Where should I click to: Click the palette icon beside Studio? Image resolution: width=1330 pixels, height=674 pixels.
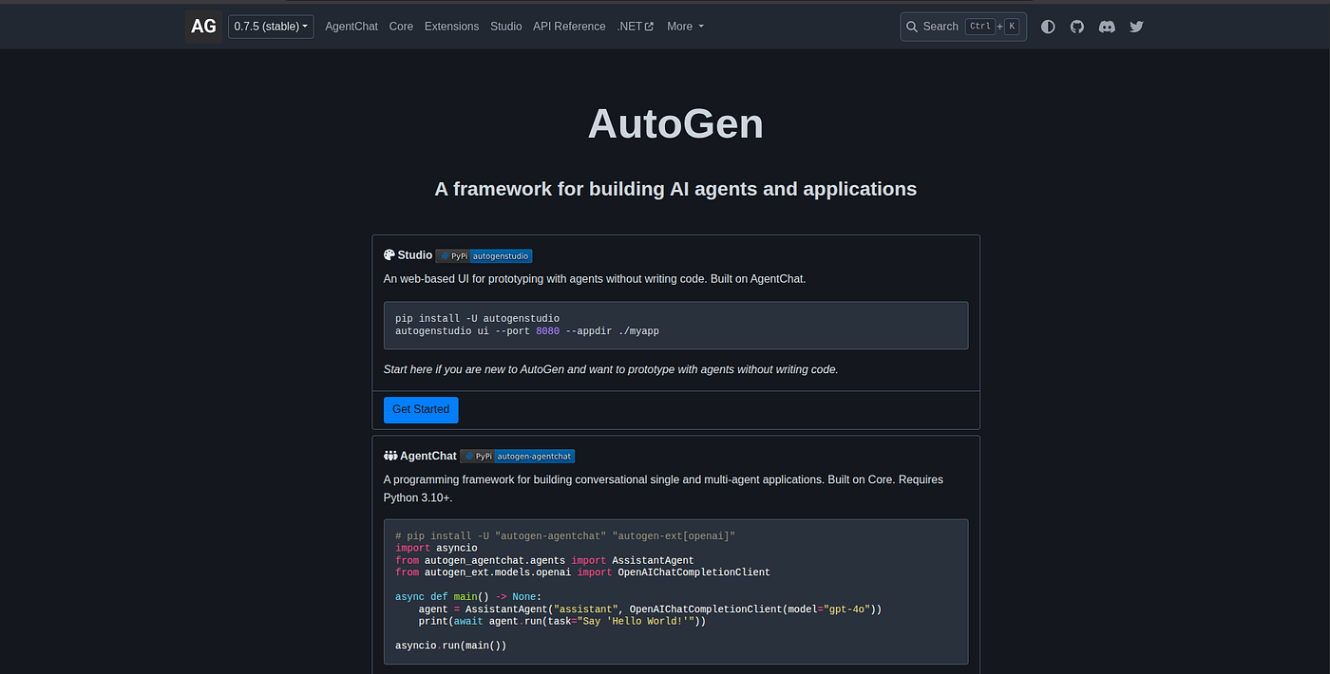click(389, 255)
